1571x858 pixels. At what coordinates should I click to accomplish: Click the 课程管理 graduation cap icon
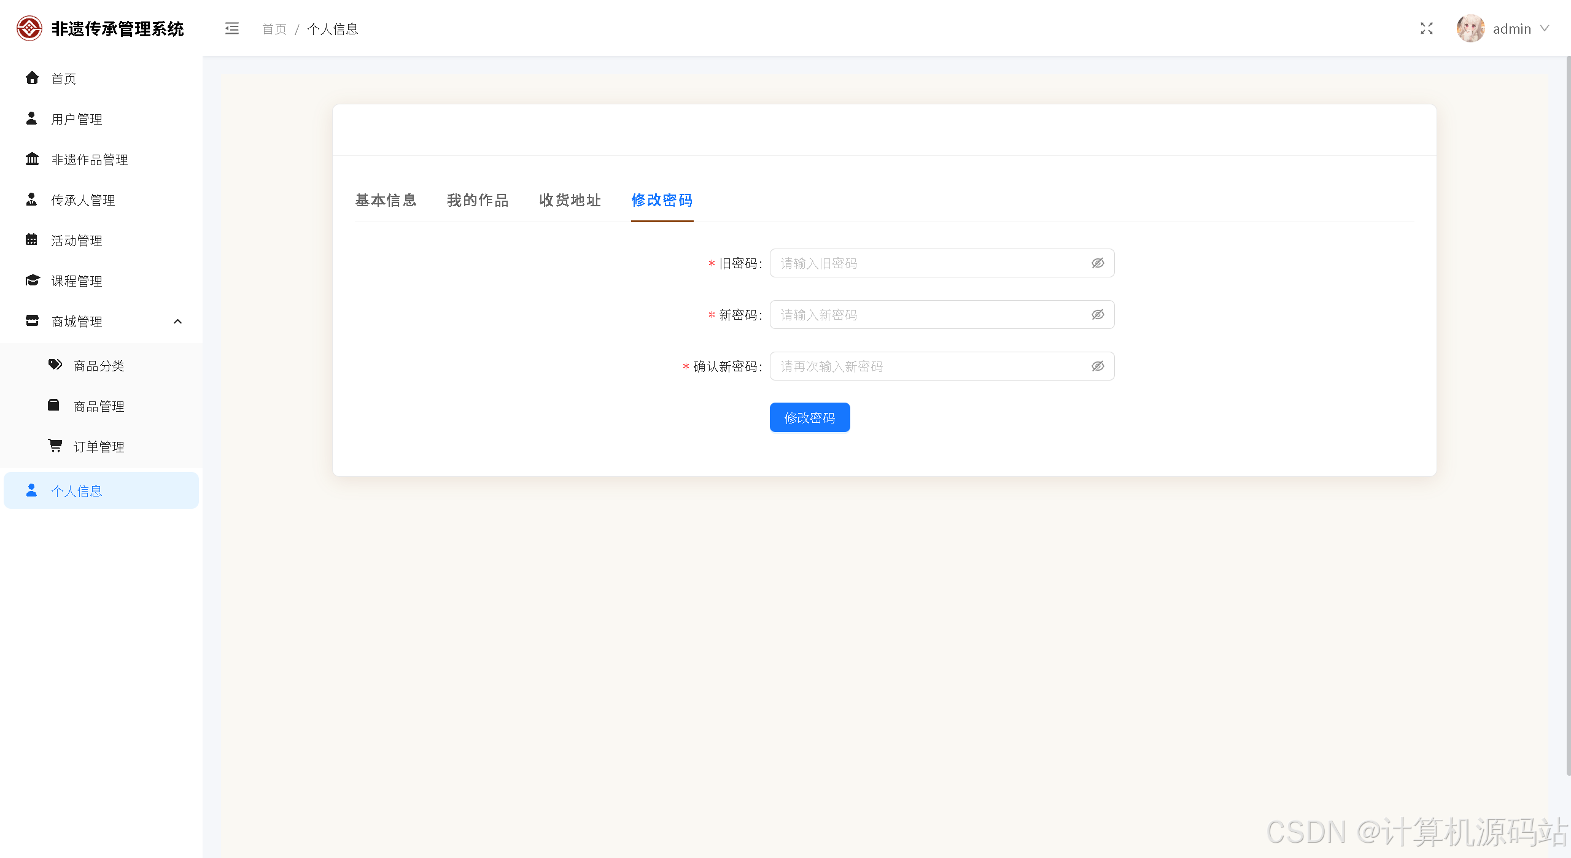point(33,280)
